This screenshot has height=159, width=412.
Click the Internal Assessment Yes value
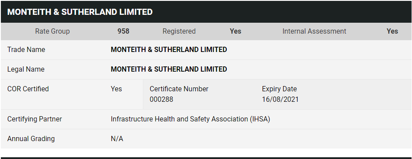(392, 31)
